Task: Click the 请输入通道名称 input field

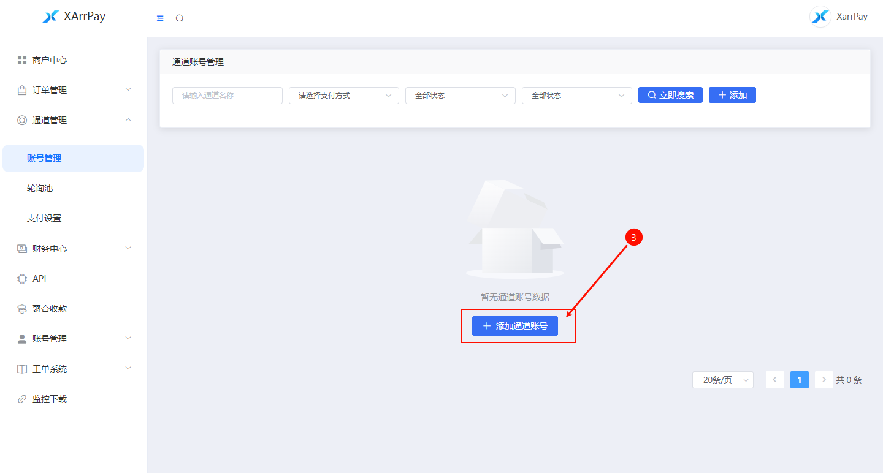Action: click(x=227, y=96)
